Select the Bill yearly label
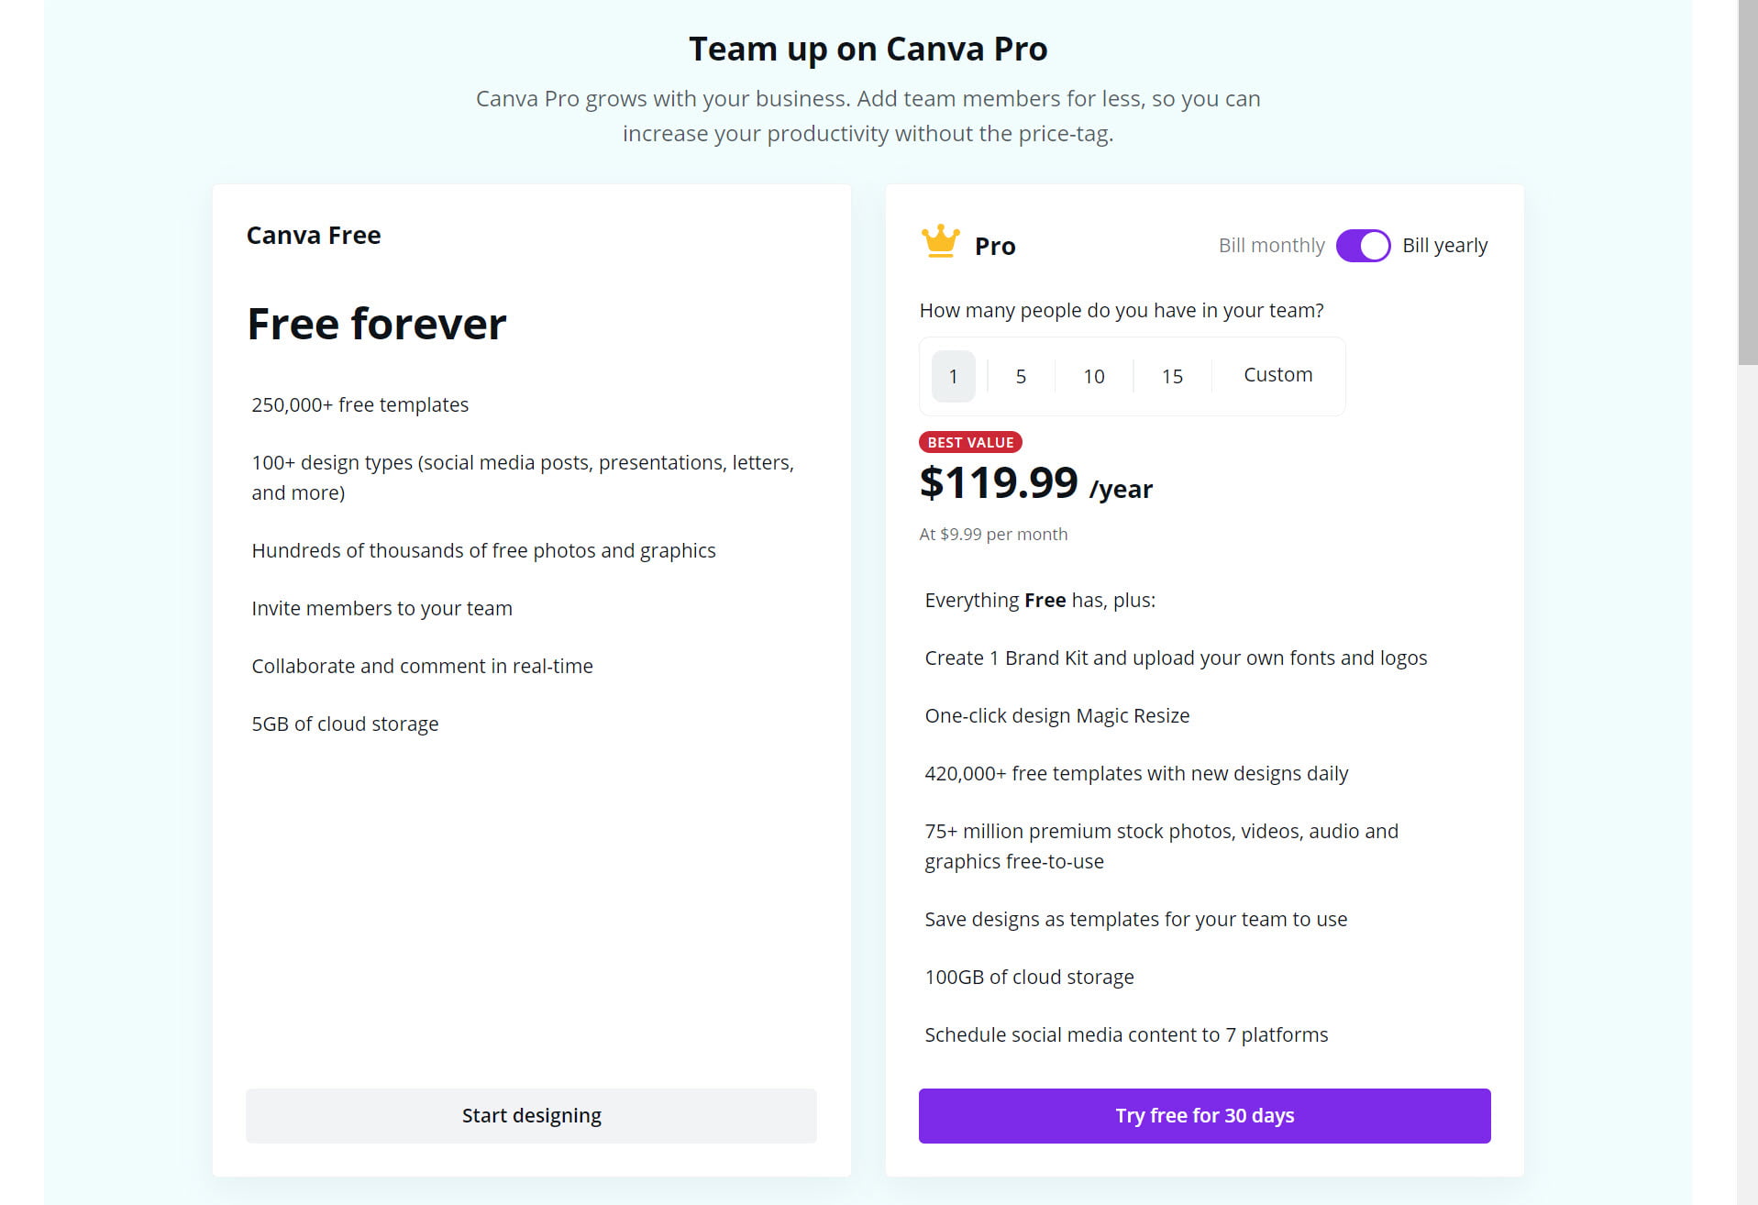Viewport: 1758px width, 1205px height. click(1444, 246)
